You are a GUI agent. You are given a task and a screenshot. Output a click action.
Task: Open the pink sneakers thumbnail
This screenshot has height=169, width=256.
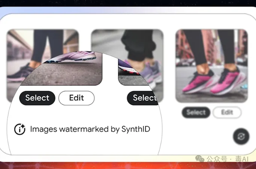(x=211, y=66)
